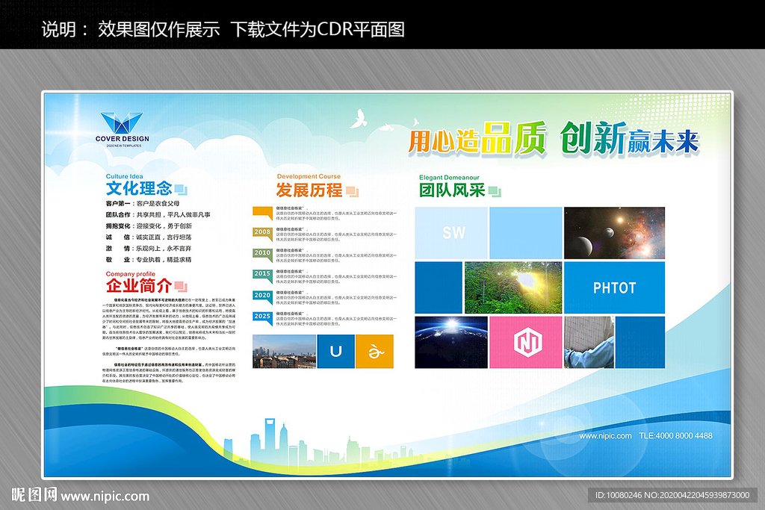Open the planets and nebula space photo
Viewport: 765px width, 510px height.
614,232
